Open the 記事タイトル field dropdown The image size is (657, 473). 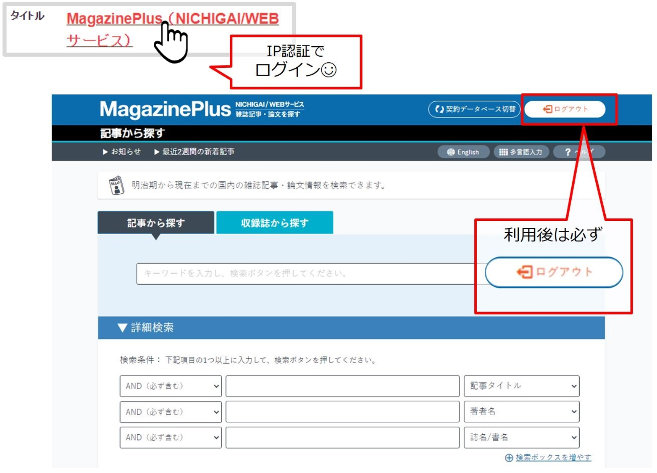coord(521,386)
